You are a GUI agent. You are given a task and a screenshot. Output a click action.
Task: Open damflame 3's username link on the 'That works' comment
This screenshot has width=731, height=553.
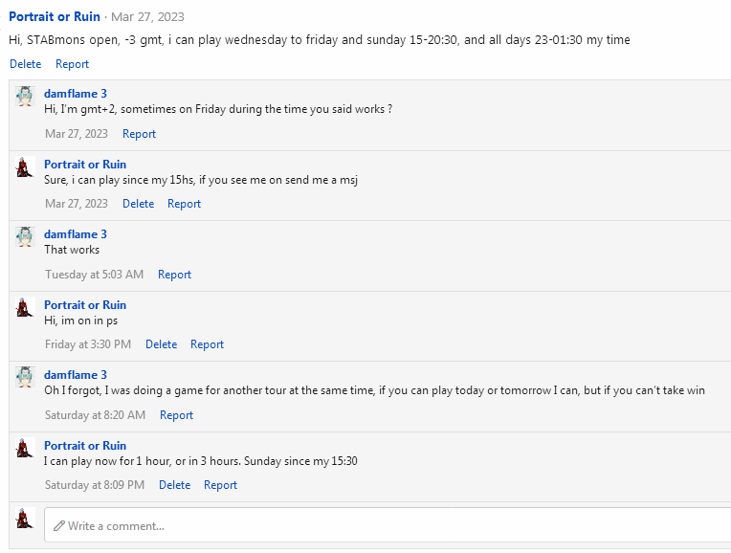tap(76, 234)
